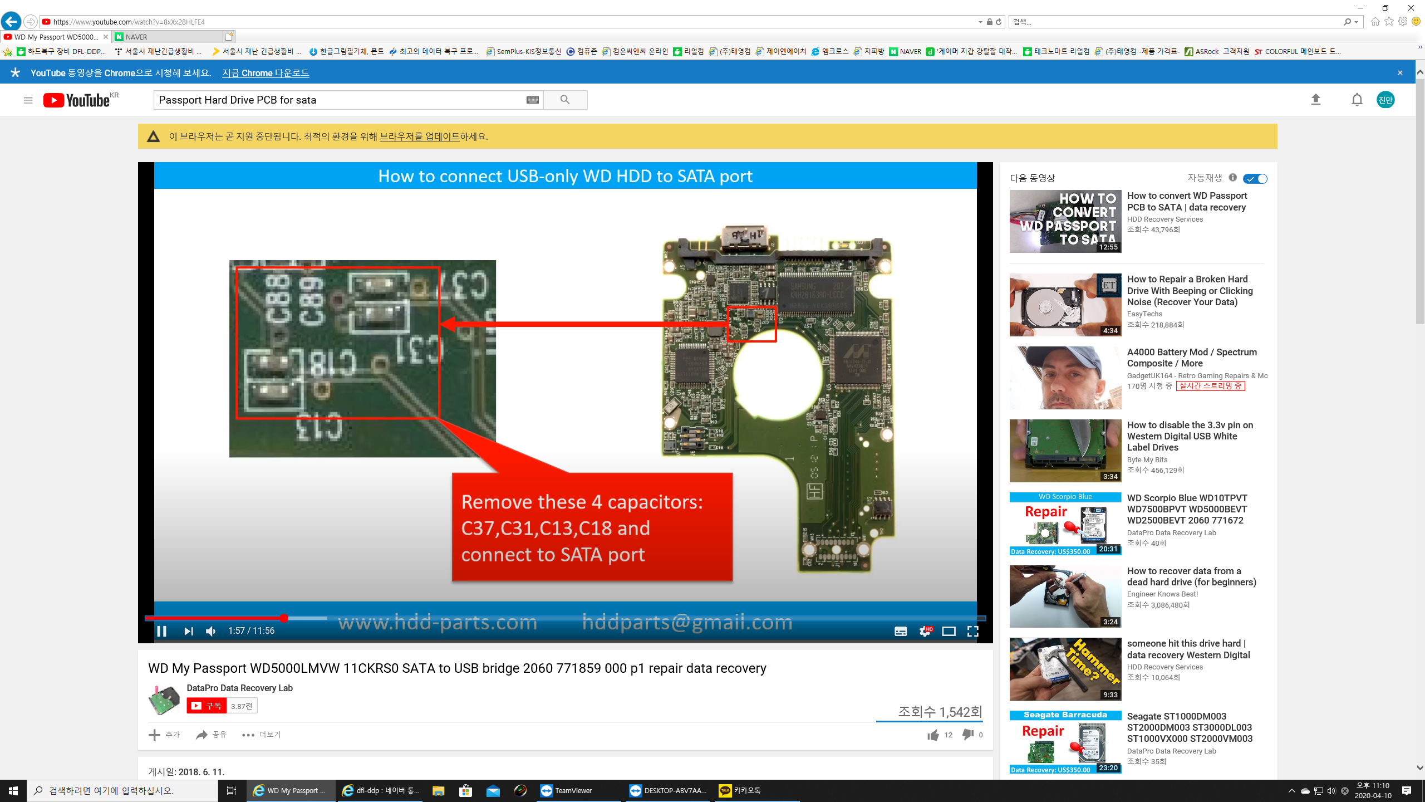Open WD Scorpio Blue repair video thumbnail
Viewport: 1425px width, 802px height.
[x=1065, y=524]
